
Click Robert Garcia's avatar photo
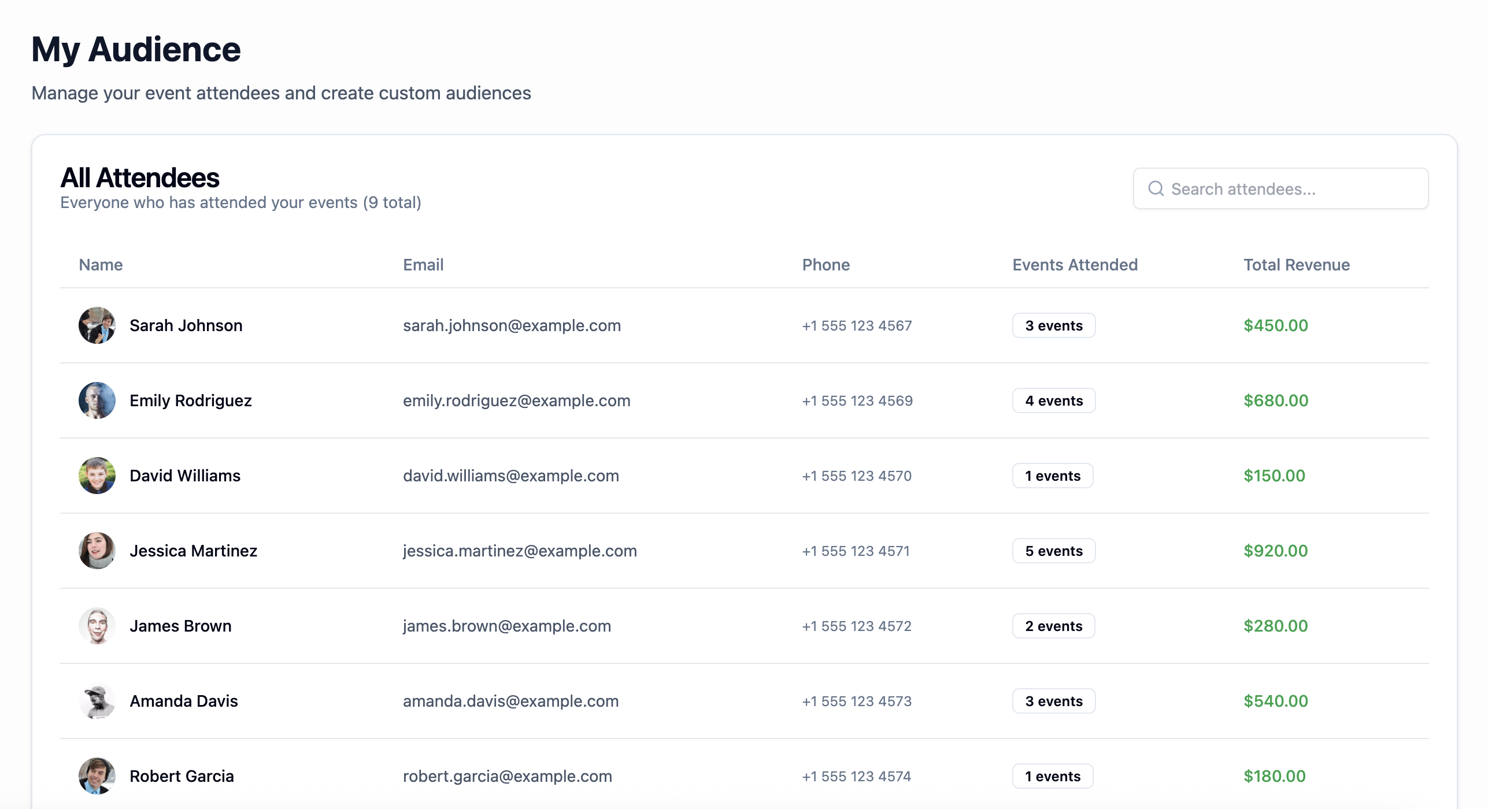pyautogui.click(x=97, y=776)
